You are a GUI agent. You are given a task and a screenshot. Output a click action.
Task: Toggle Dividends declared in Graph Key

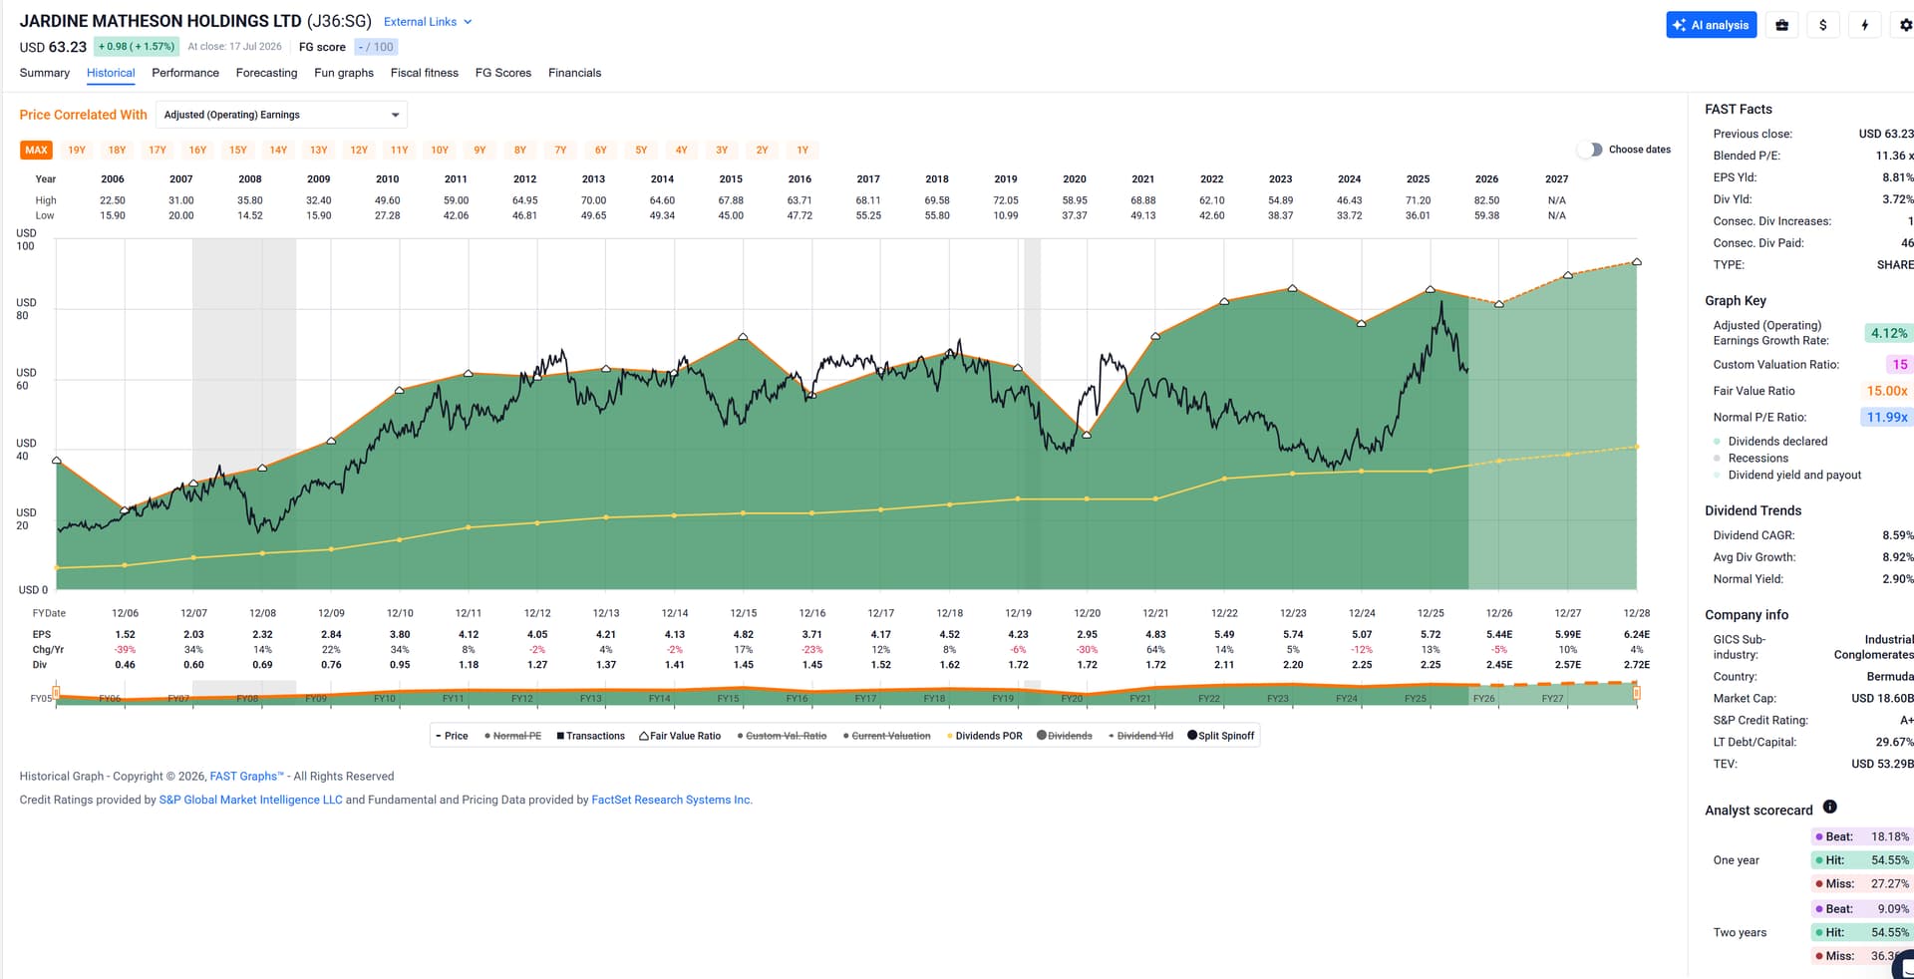[x=1770, y=442]
